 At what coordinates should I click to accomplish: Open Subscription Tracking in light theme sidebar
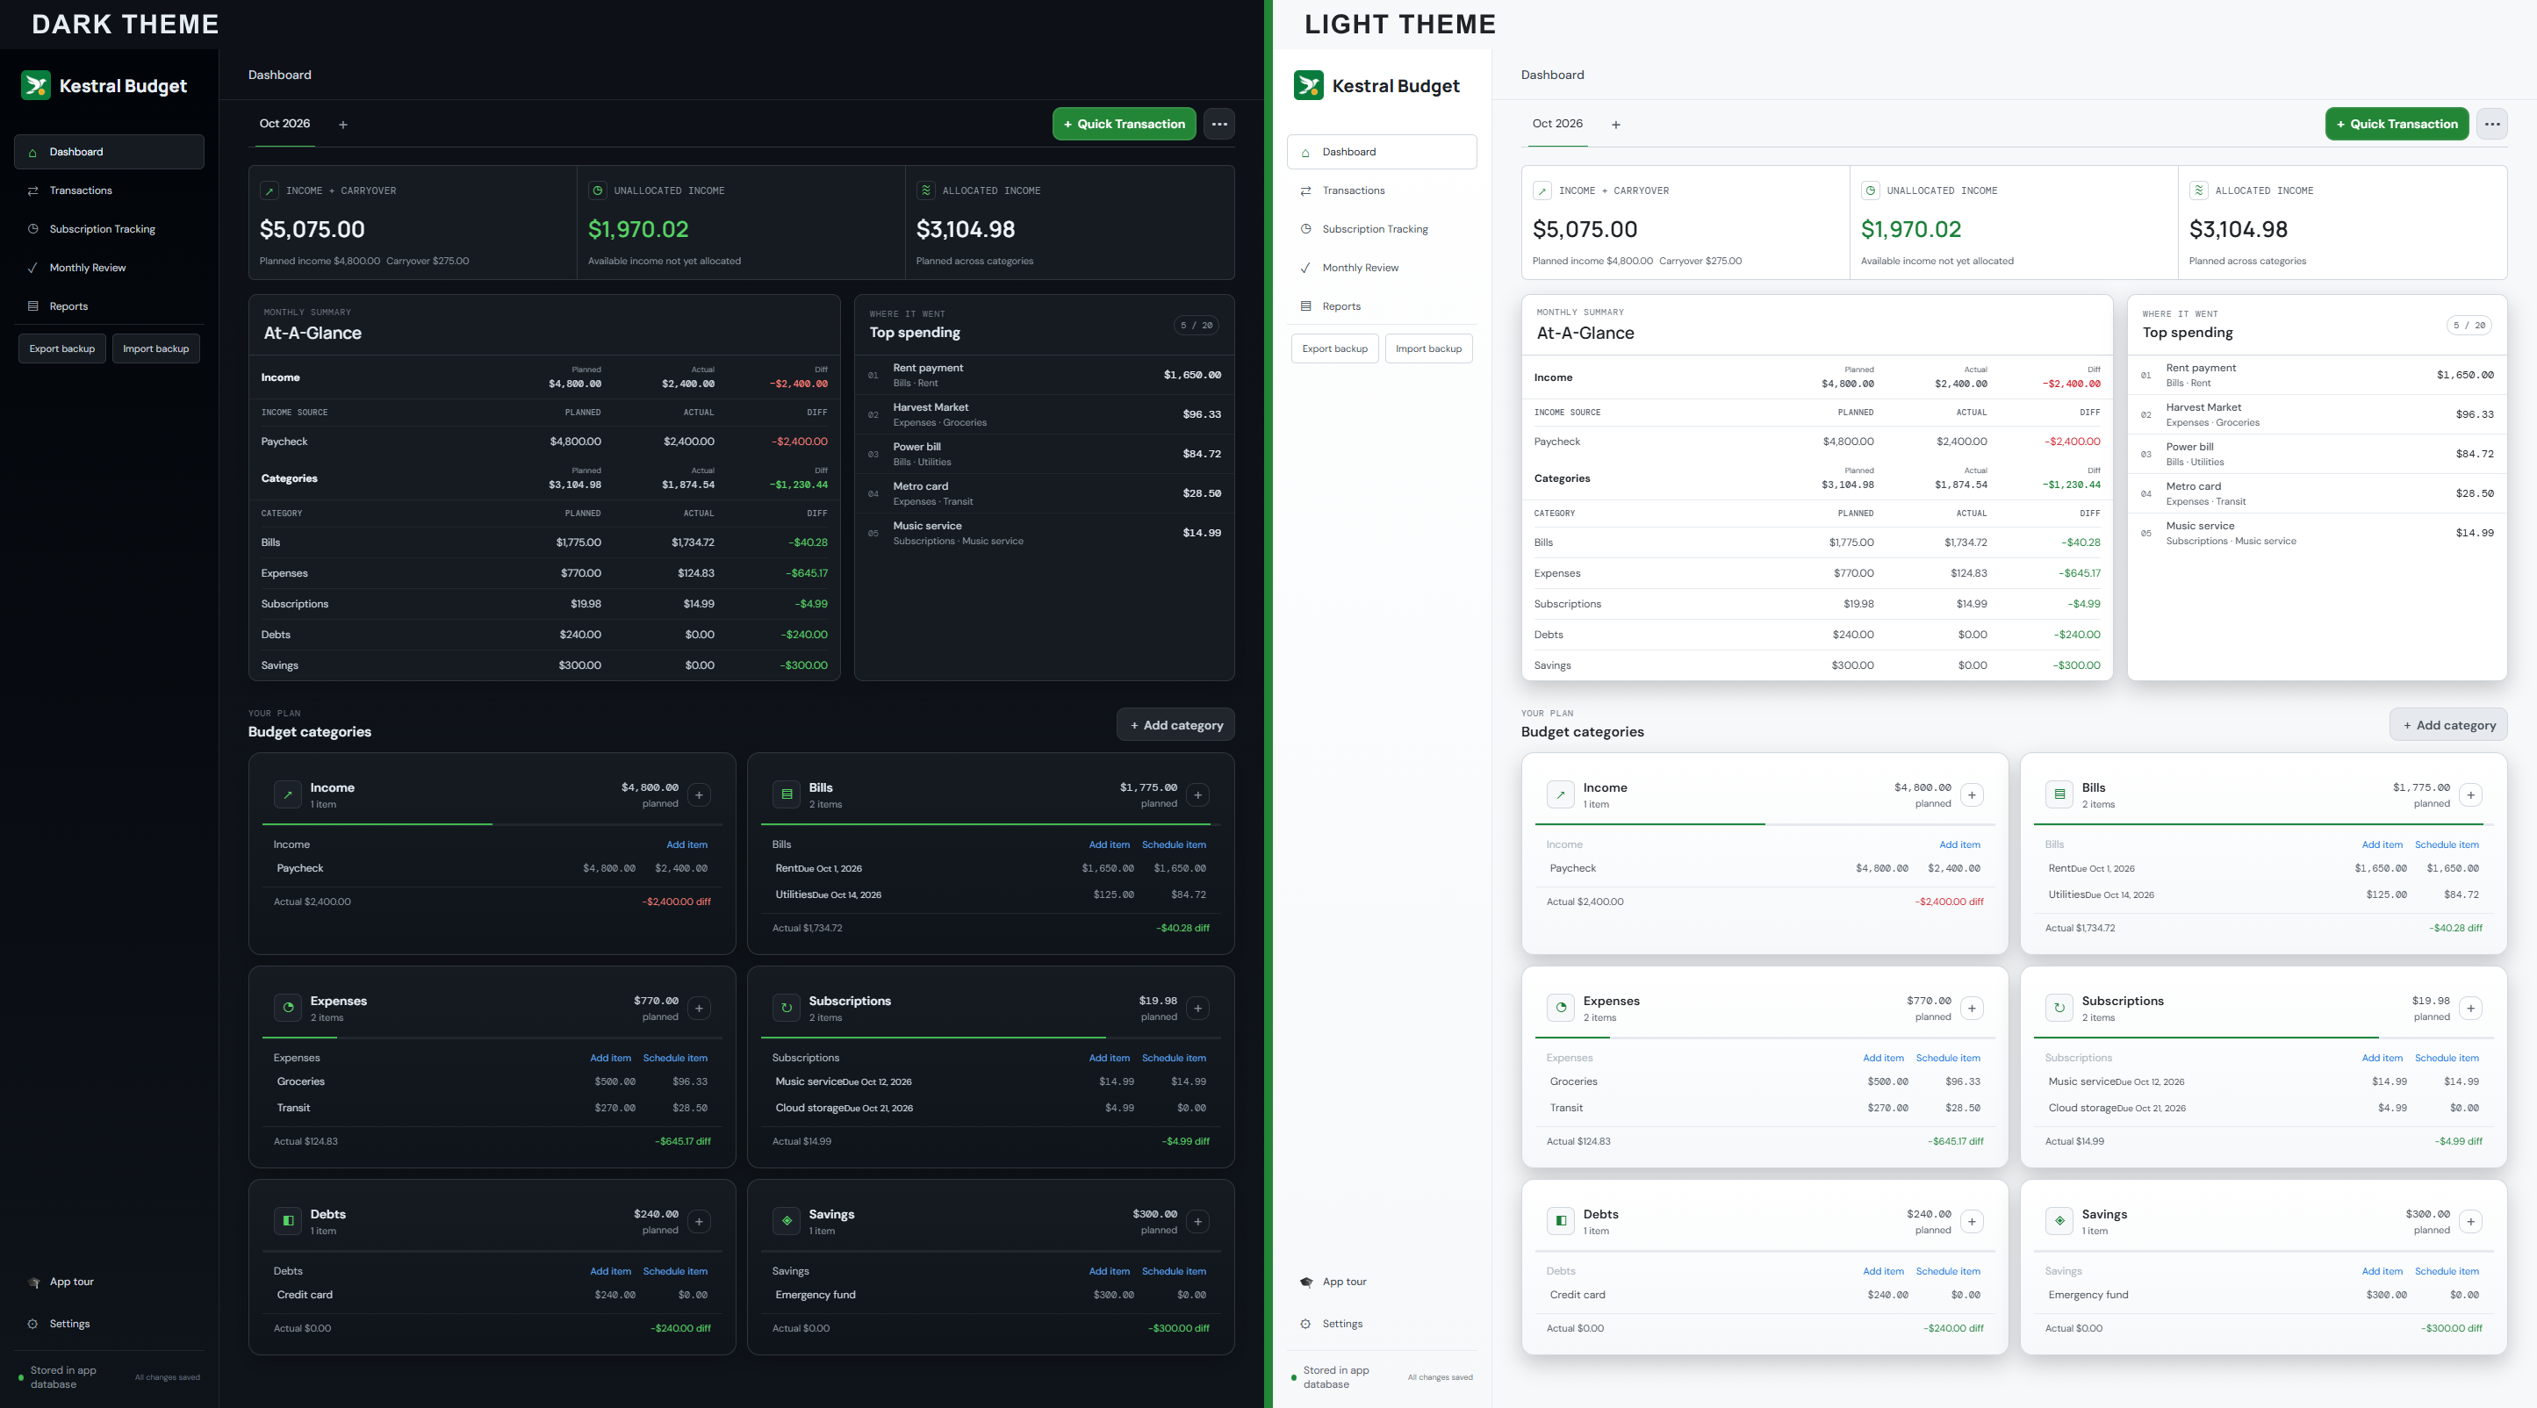(x=1382, y=229)
